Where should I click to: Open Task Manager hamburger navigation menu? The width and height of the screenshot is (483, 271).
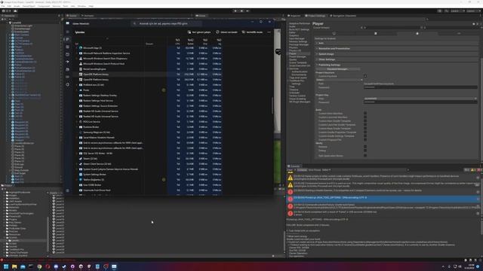point(68,32)
